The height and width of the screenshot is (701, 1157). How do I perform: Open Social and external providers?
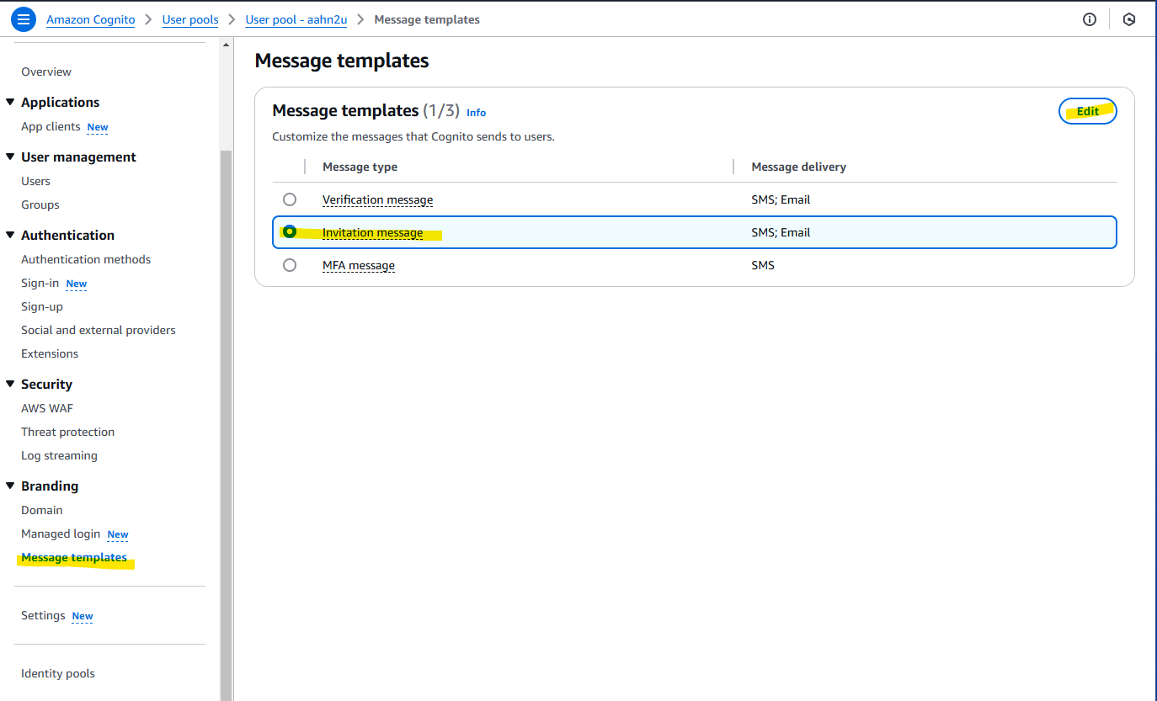click(x=99, y=330)
